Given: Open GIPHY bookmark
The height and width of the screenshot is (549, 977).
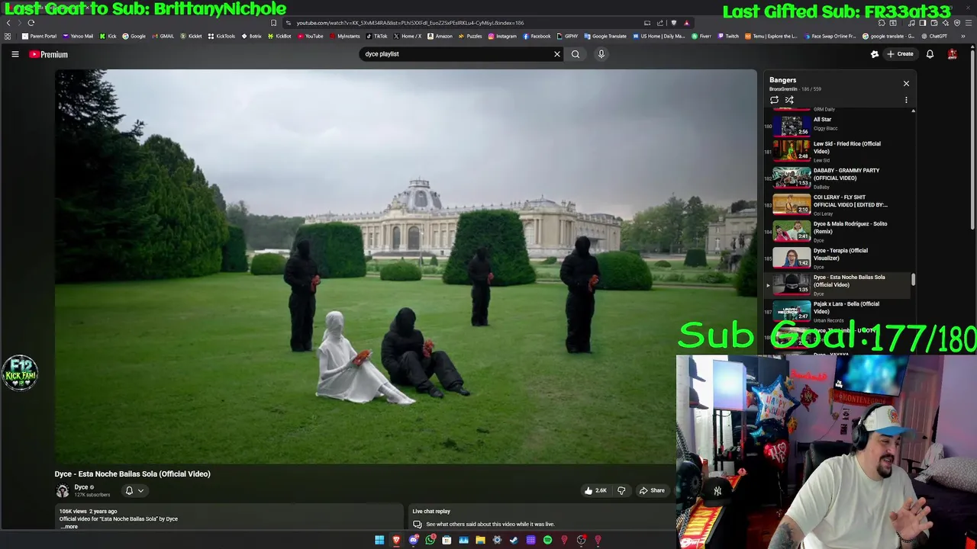Looking at the screenshot, I should click(568, 36).
